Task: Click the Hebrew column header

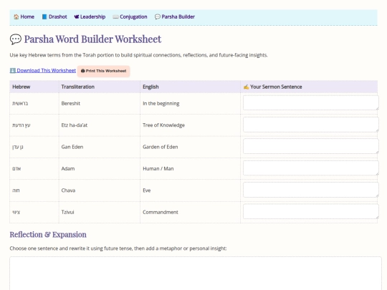Action: (x=34, y=87)
